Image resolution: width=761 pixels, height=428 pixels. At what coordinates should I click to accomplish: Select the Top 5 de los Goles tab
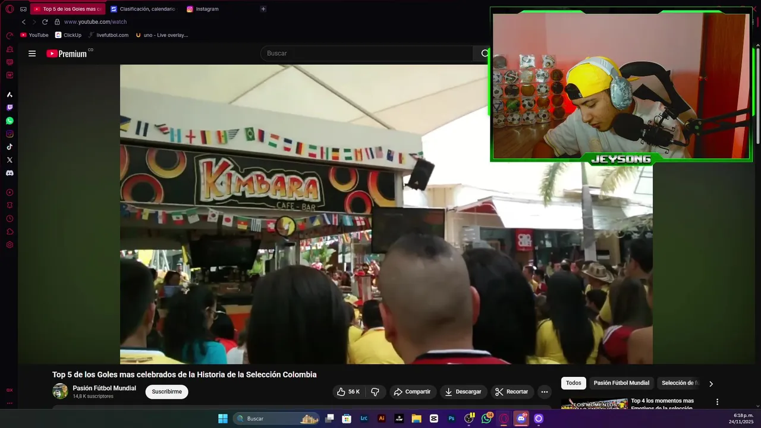(68, 9)
